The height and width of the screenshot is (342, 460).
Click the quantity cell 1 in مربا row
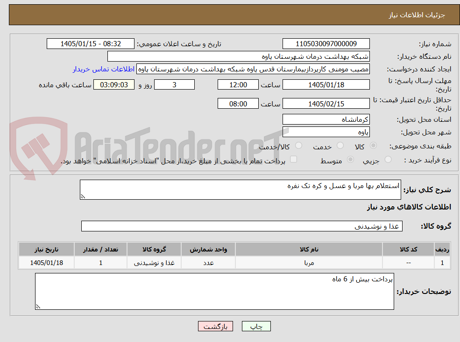click(100, 263)
